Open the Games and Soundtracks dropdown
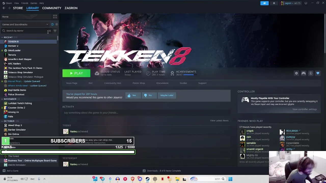The image size is (326, 183). tap(25, 24)
